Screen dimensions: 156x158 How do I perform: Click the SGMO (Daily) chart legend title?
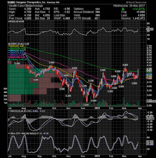[x=19, y=44]
